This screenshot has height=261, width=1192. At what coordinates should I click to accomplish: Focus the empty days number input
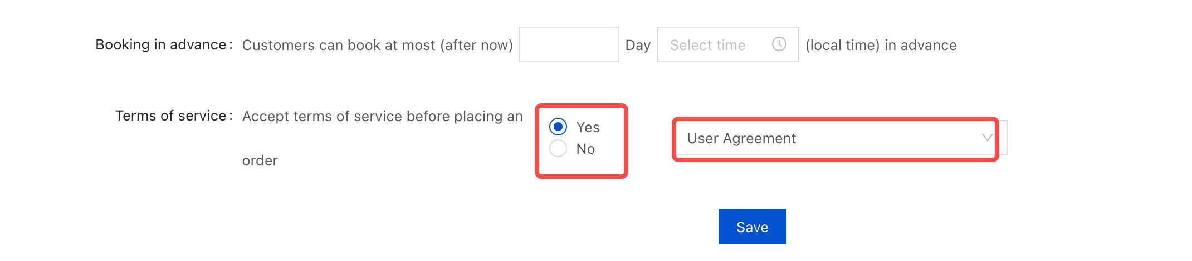click(x=569, y=44)
